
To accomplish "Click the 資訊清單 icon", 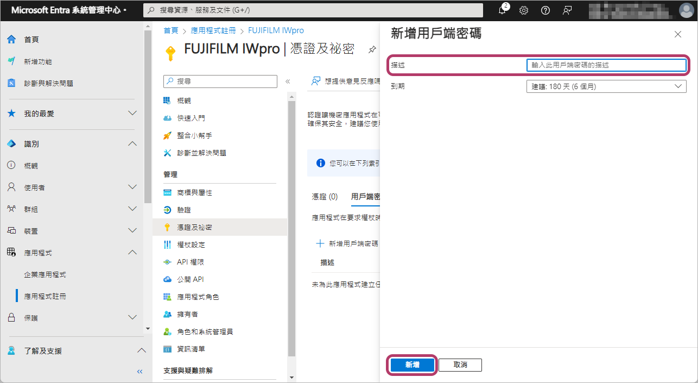I will (x=167, y=349).
